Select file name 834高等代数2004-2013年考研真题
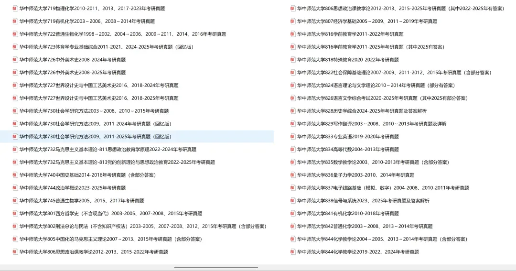Viewport: 516px width, 271px height. point(348,150)
